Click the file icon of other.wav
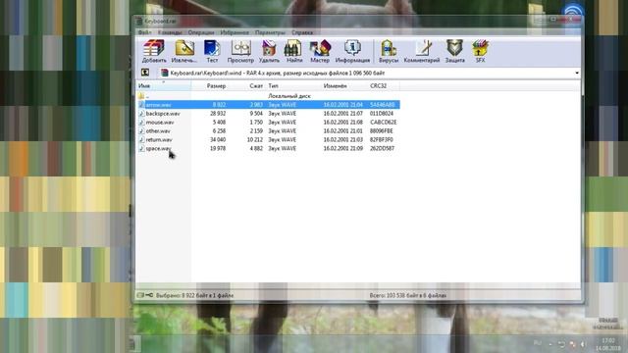Image resolution: width=628 pixels, height=353 pixels. [141, 131]
